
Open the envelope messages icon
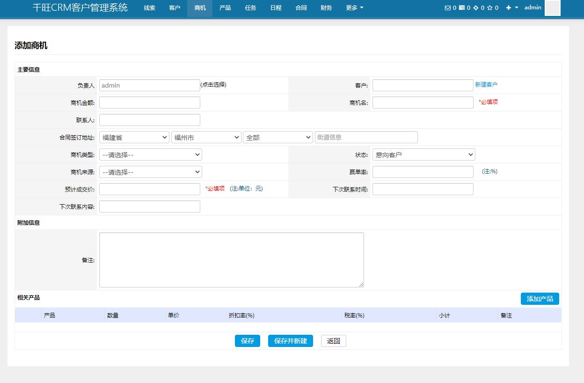[448, 7]
